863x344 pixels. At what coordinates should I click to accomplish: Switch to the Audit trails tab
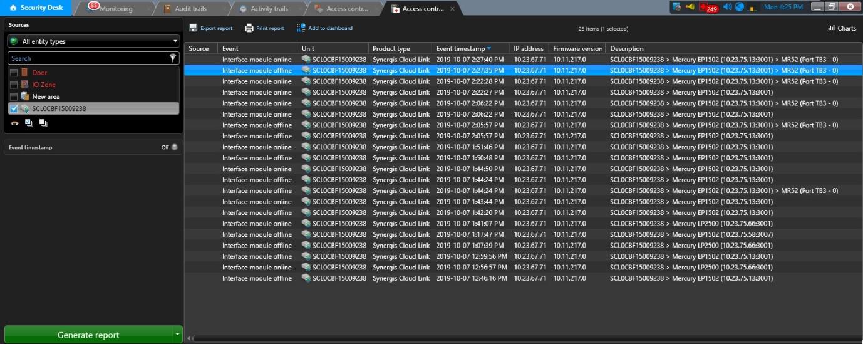click(189, 9)
